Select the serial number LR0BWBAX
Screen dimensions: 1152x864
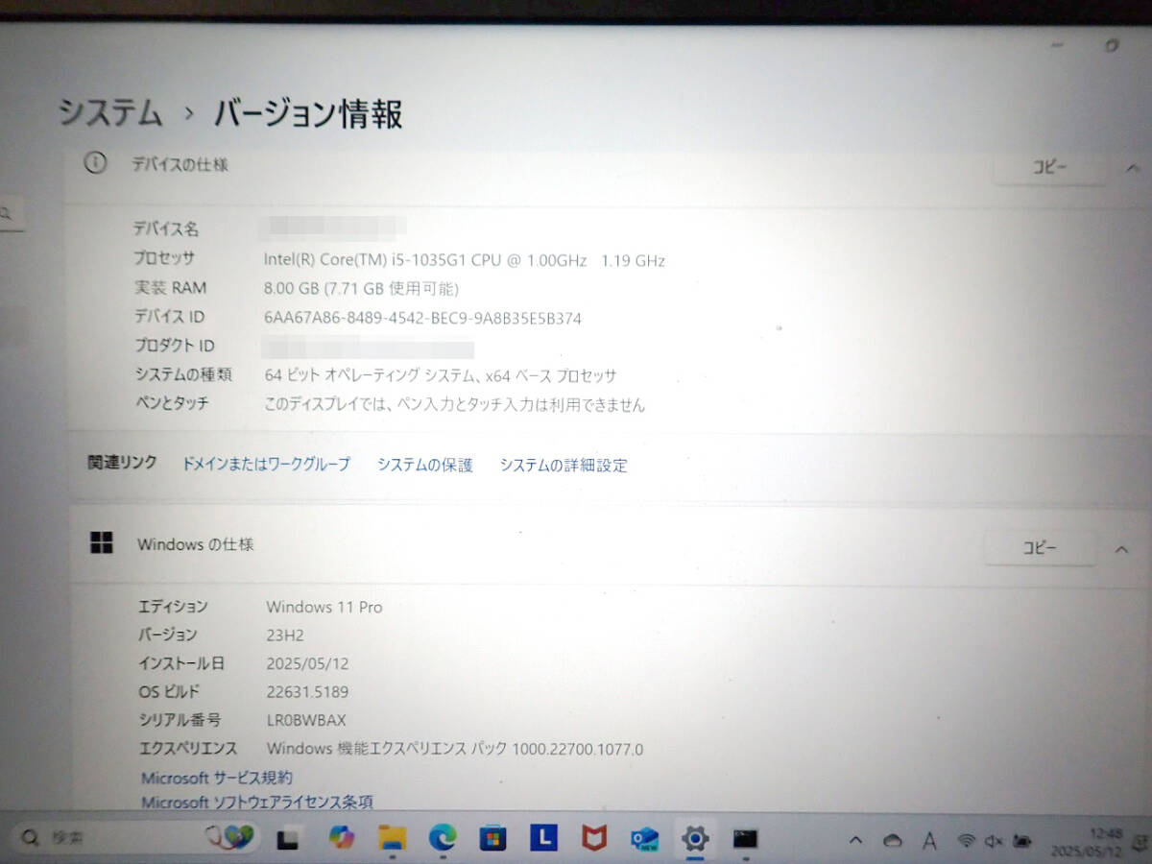[306, 719]
